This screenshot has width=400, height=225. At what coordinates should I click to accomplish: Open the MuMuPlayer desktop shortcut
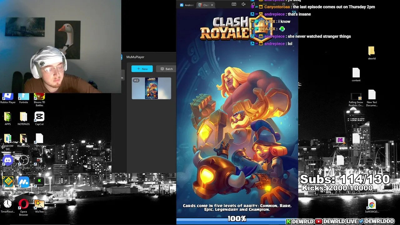[x=23, y=184]
